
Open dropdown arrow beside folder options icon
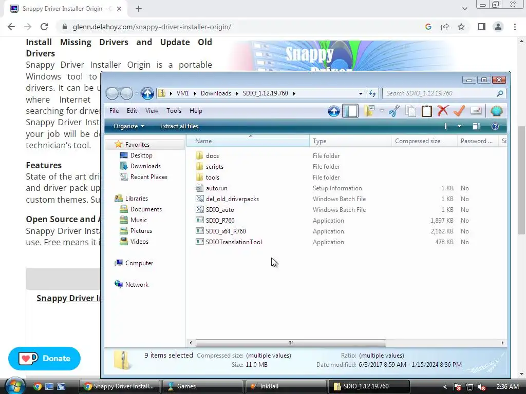tap(382, 111)
